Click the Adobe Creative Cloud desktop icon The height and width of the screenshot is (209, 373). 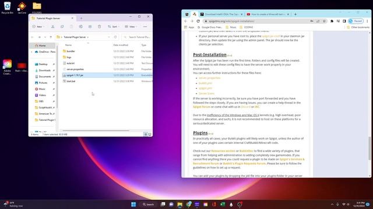click(x=7, y=67)
